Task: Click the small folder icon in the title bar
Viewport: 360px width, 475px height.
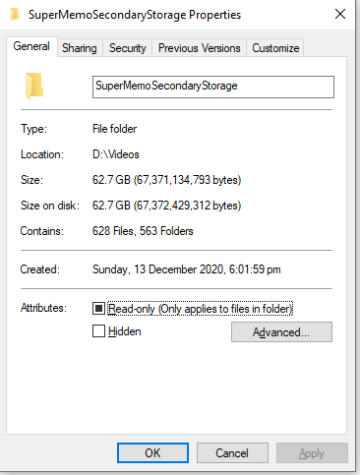Action: point(15,15)
